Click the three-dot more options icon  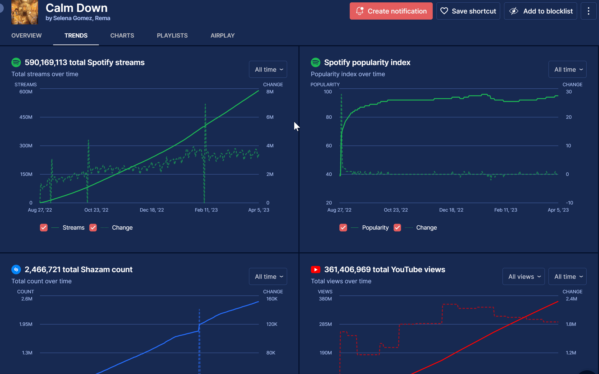tap(588, 11)
